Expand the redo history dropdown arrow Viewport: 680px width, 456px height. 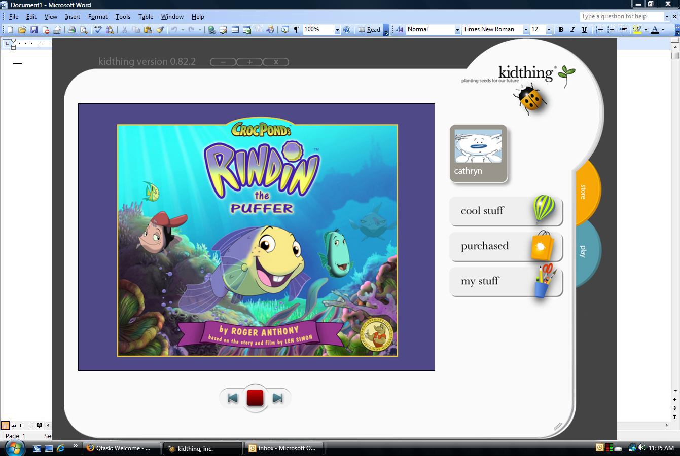tap(200, 30)
